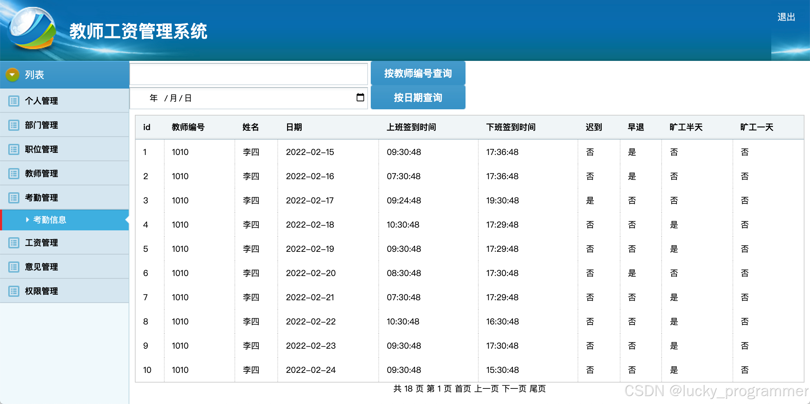Click the 退出 logout link
The width and height of the screenshot is (810, 404).
click(x=786, y=17)
